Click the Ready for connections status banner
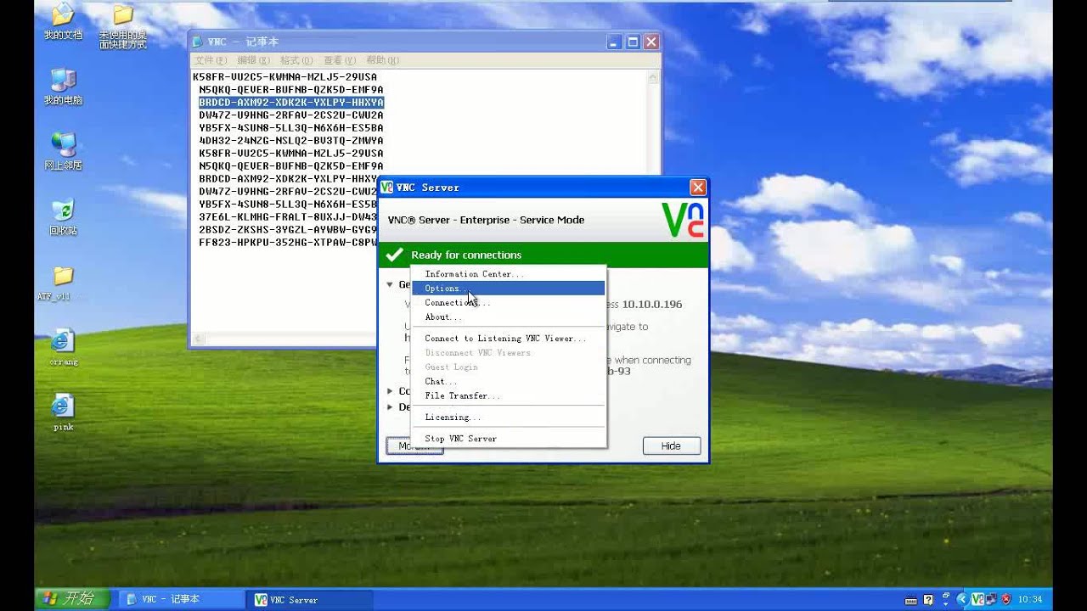The width and height of the screenshot is (1087, 611). (543, 255)
